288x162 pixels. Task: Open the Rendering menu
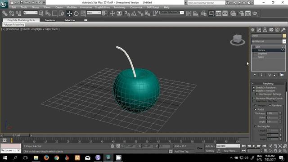pos(119,7)
